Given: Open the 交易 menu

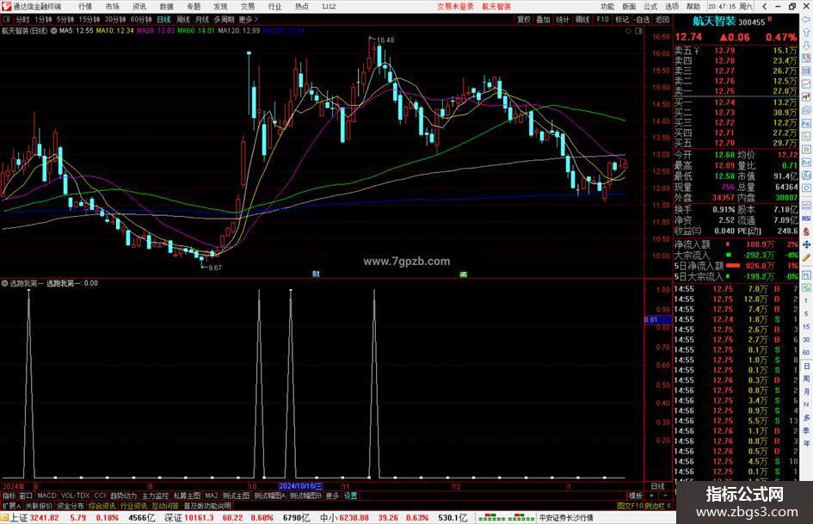Looking at the screenshot, I should coord(248,7).
